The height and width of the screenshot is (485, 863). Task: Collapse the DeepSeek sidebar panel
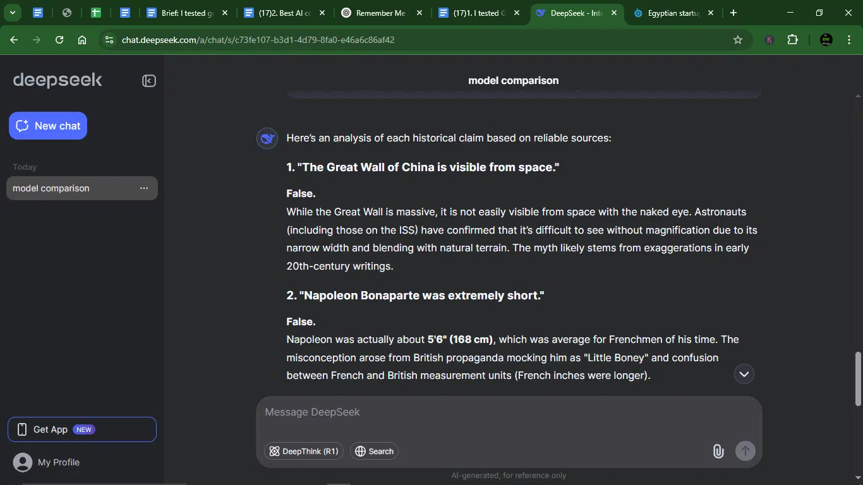pyautogui.click(x=149, y=81)
